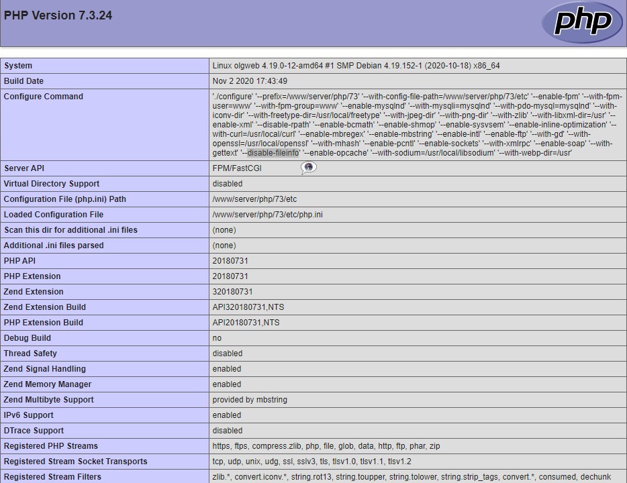Click (none) value for Additional .ini files parsed
This screenshot has height=483, width=627.
pyautogui.click(x=224, y=246)
